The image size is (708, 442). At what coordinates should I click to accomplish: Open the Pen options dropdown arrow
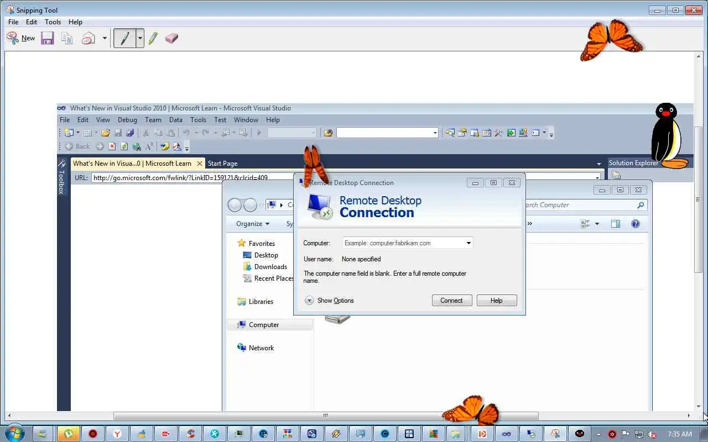(140, 38)
